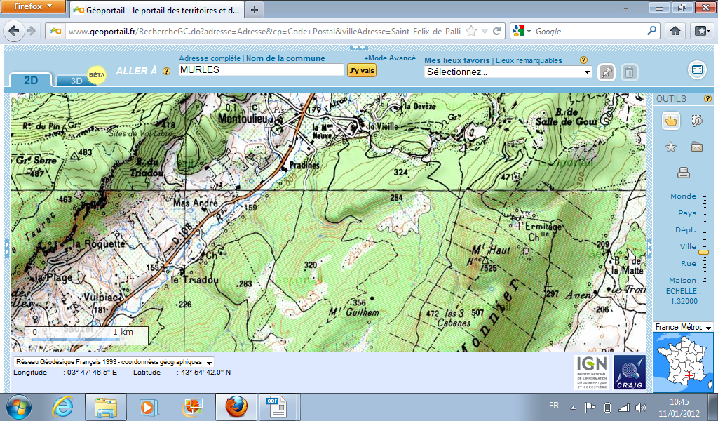Open Mode Avancé link
718x421 pixels.
pos(390,58)
